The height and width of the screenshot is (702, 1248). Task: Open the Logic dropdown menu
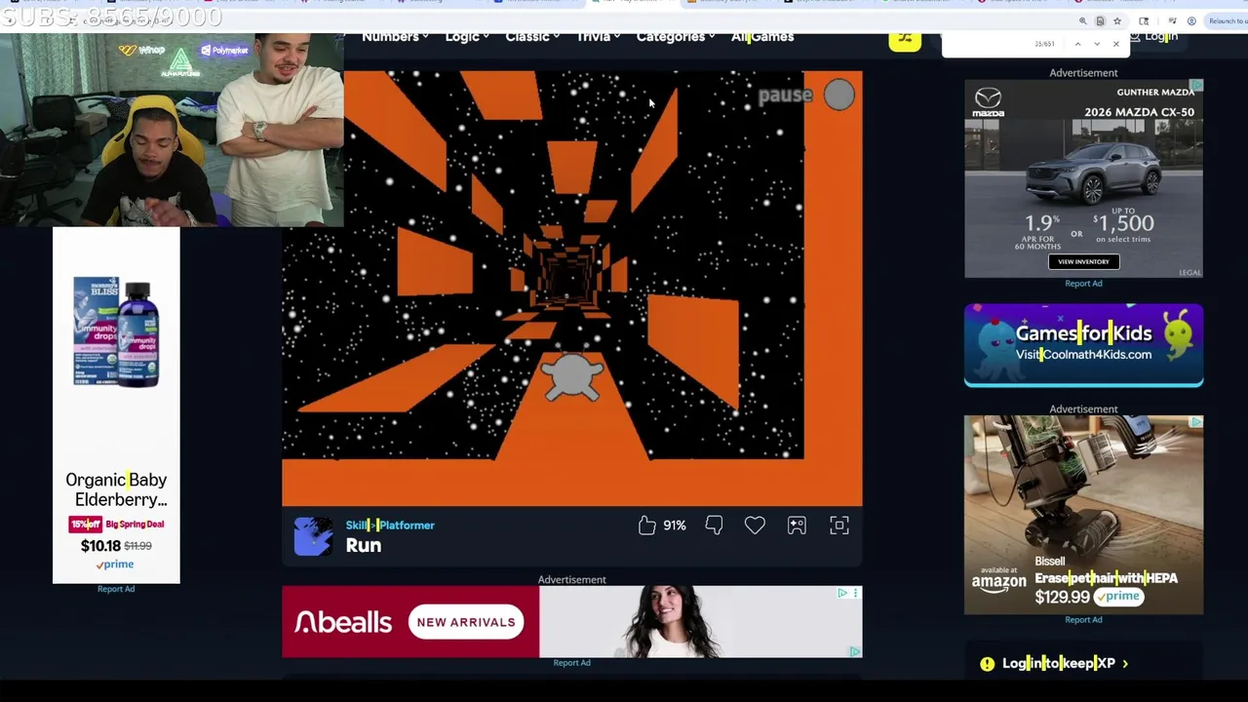467,37
